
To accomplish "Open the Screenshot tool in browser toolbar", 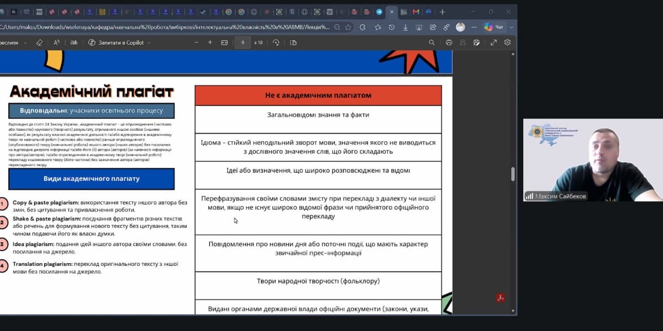I will (419, 26).
